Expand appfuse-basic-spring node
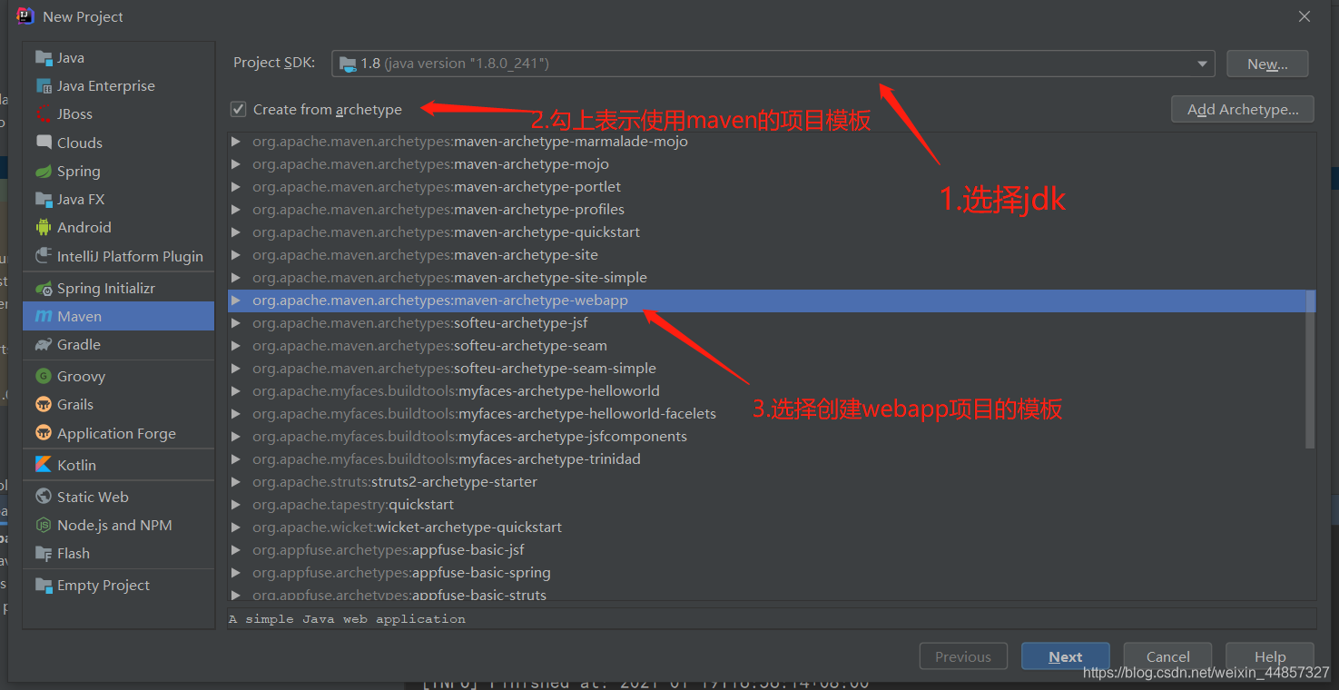Screen dimensions: 1339x690 236,573
